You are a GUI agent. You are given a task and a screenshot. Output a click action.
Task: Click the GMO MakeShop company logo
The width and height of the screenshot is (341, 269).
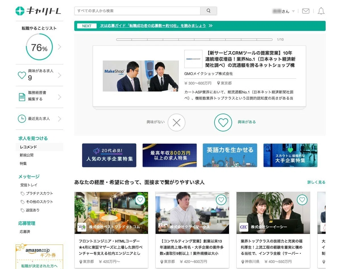click(x=193, y=59)
